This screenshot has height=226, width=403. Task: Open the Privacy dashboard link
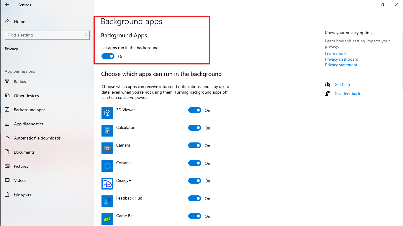342,59
